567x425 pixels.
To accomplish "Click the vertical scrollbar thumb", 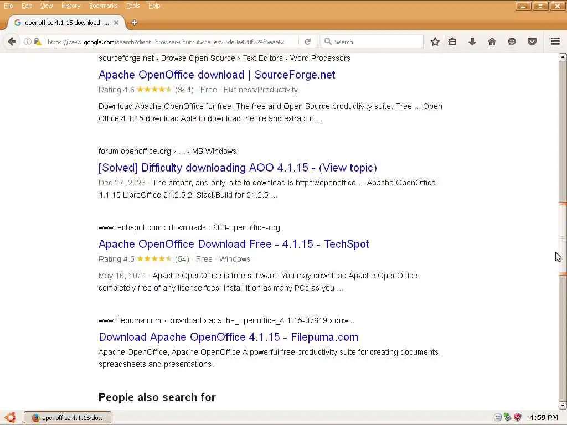I will tap(563, 239).
